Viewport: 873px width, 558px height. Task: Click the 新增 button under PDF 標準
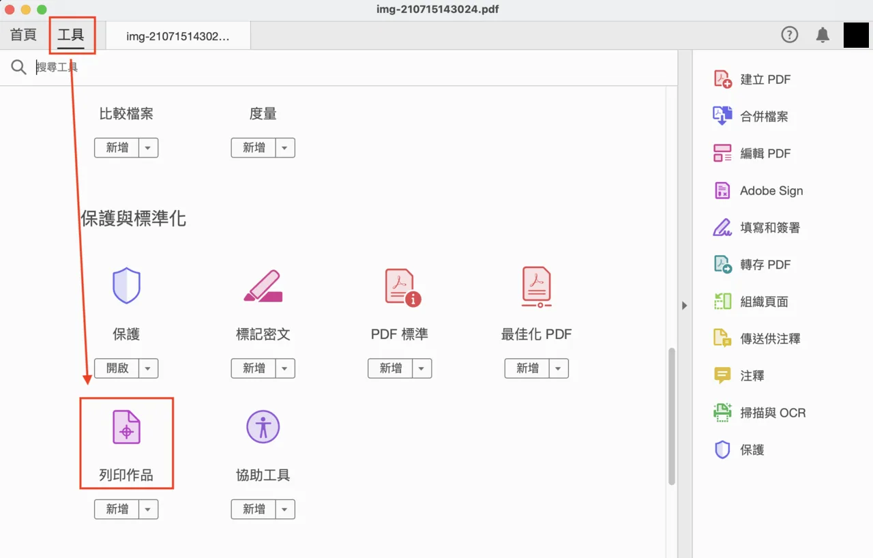point(391,368)
